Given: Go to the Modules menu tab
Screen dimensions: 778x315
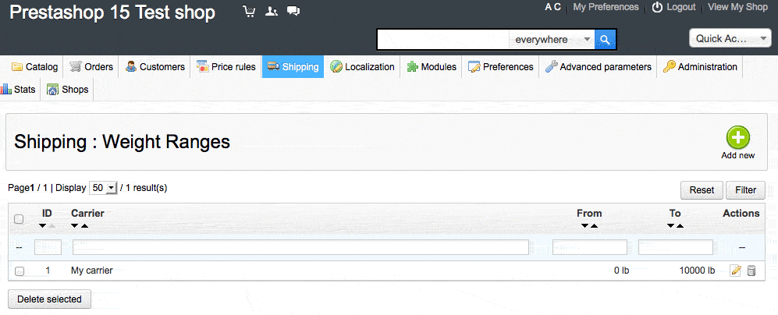Looking at the screenshot, I should pyautogui.click(x=431, y=67).
